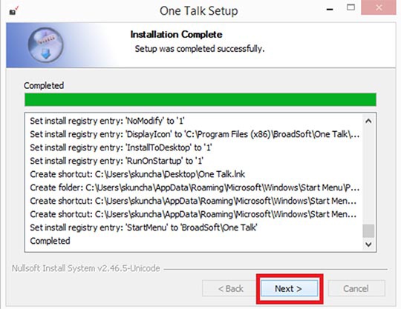401x309 pixels.
Task: Click the log scrollbar up arrow
Action: 368,121
